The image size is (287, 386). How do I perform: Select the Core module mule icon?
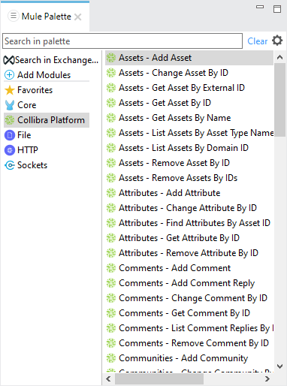tap(10, 105)
